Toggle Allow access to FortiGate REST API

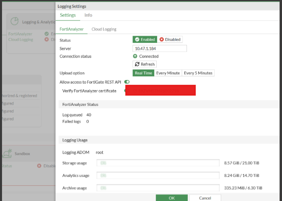coord(127,82)
